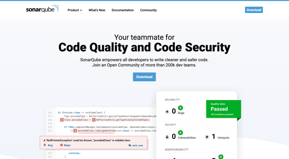Click the RELIABILITY heading
The image size is (289, 159).
coord(172,100)
